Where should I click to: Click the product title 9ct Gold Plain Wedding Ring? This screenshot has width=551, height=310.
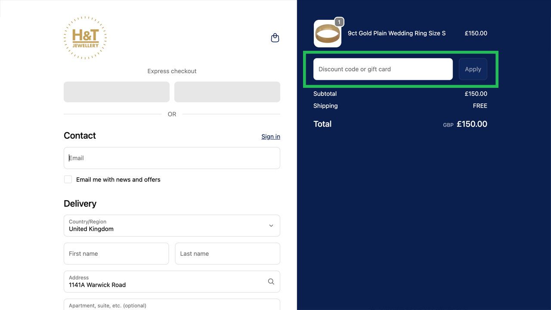pyautogui.click(x=396, y=33)
